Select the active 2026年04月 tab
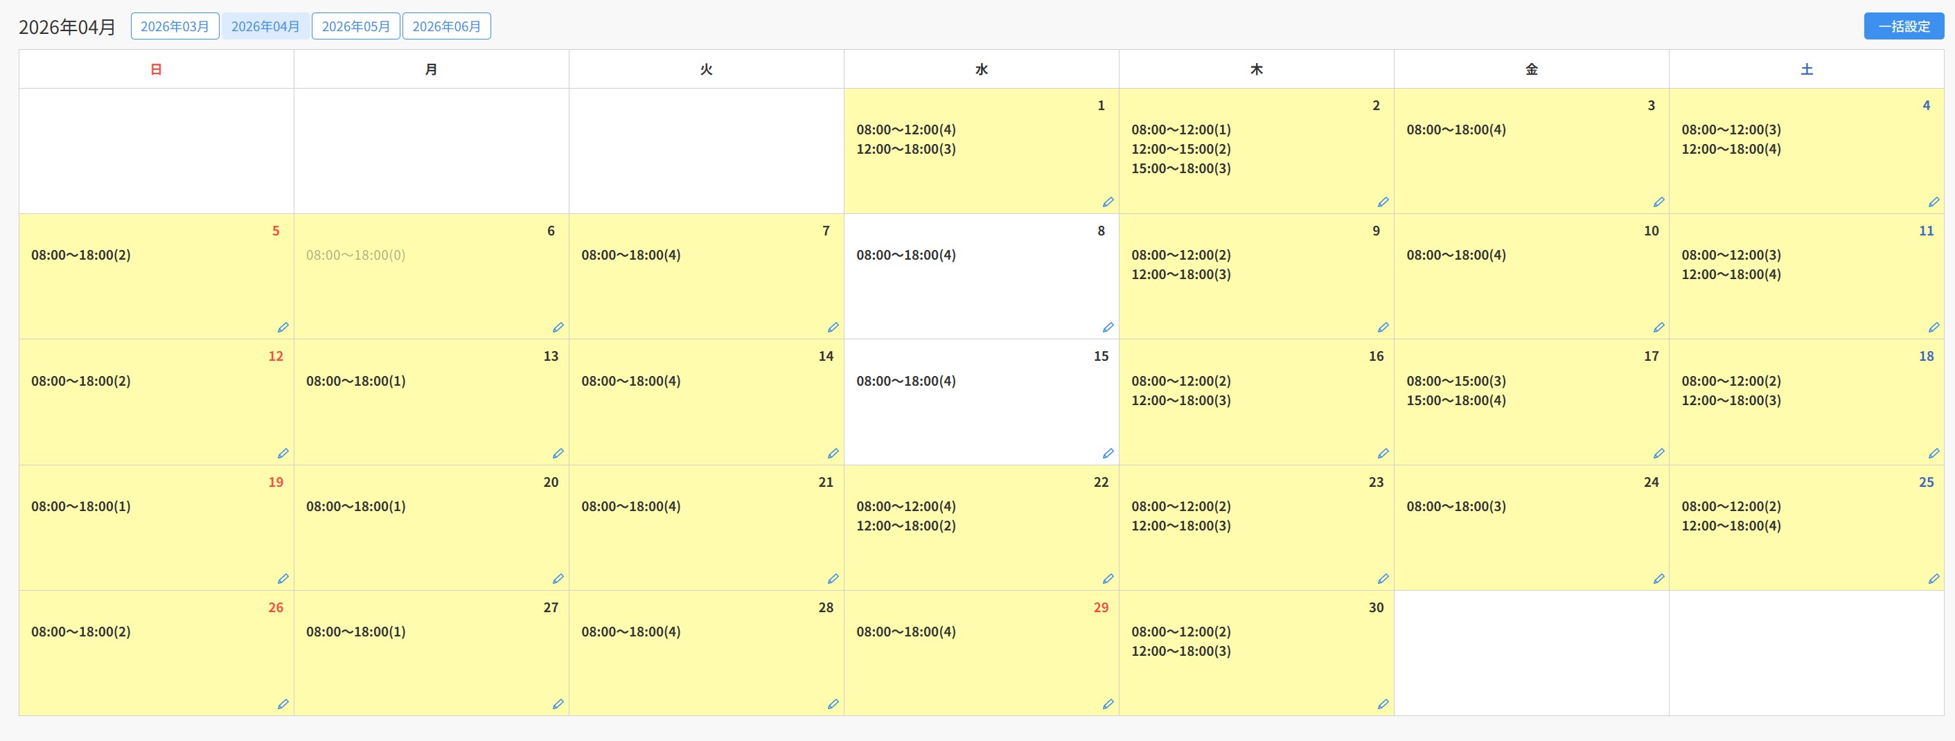Viewport: 1955px width, 741px height. (265, 26)
